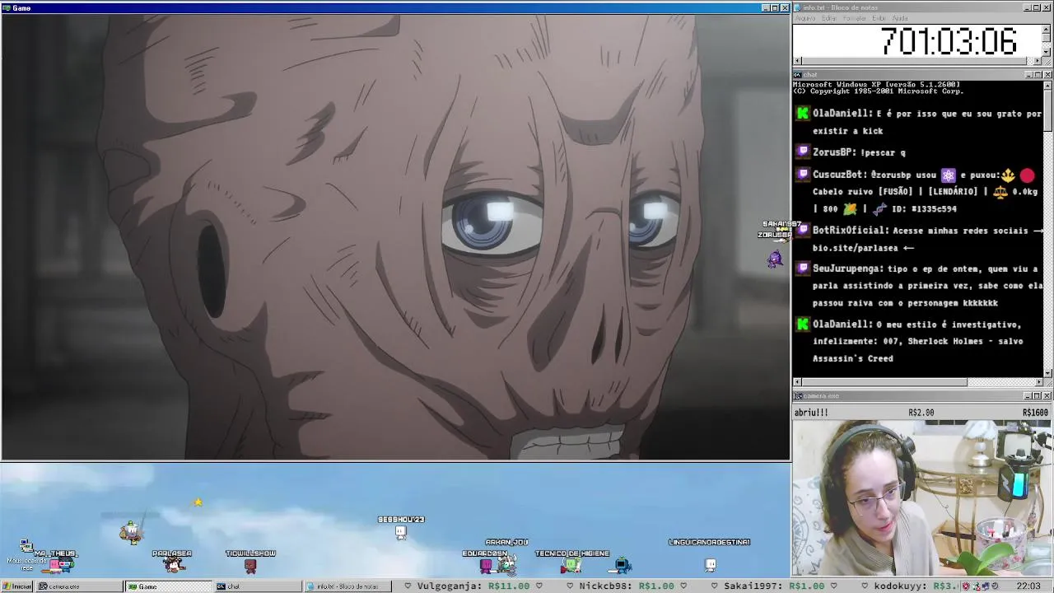The image size is (1054, 593).
Task: Click the R$1600 value in camera window
Action: pyautogui.click(x=1035, y=413)
